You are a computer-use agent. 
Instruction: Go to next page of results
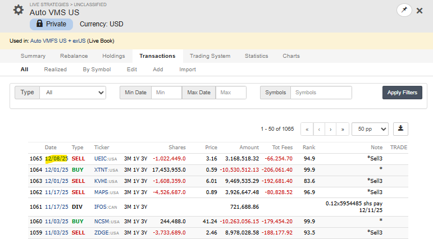330,129
